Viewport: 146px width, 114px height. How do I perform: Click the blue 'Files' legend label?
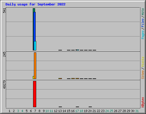[x=143, y=23]
